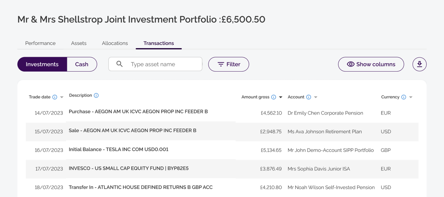Click trade date 16/07/2023
Screen dimensions: 444x197
coord(49,150)
